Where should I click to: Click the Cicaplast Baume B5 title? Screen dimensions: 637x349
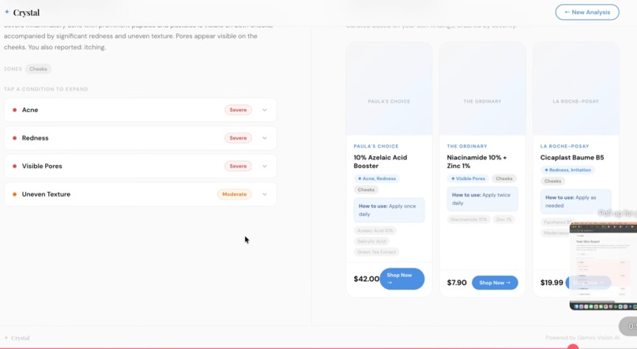(572, 157)
